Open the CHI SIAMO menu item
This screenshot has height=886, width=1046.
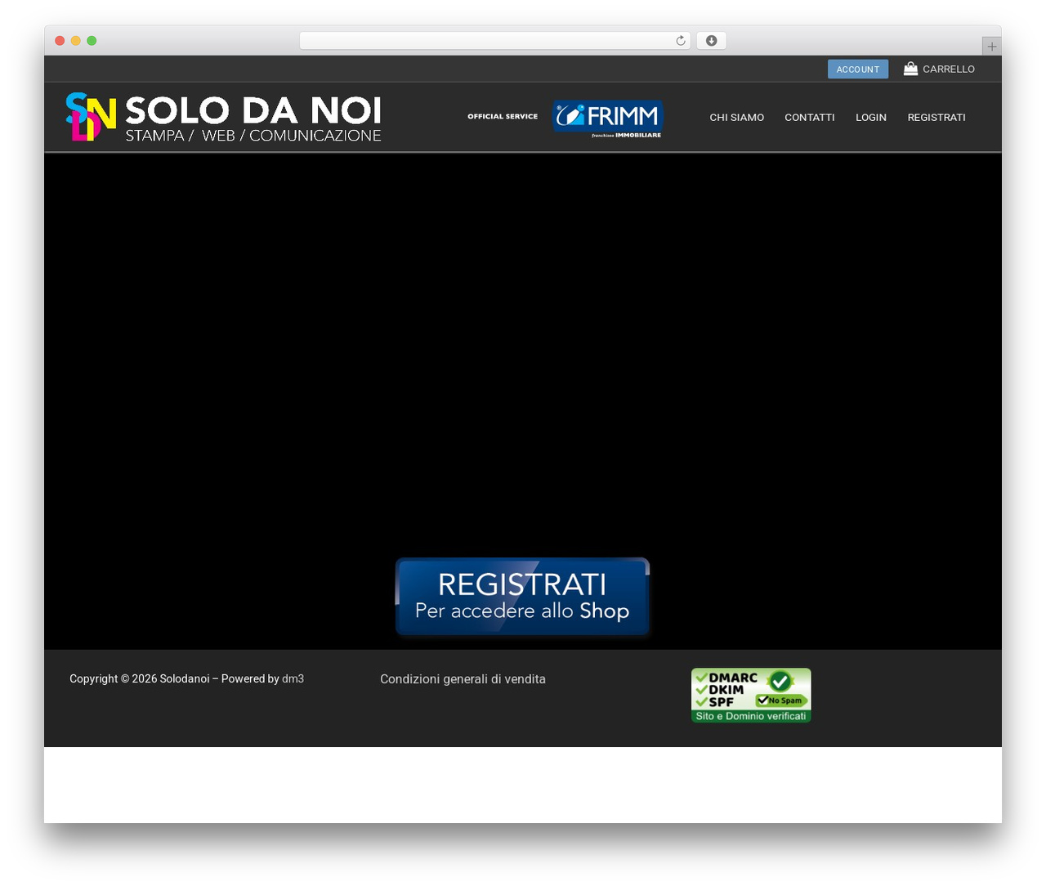click(x=736, y=118)
